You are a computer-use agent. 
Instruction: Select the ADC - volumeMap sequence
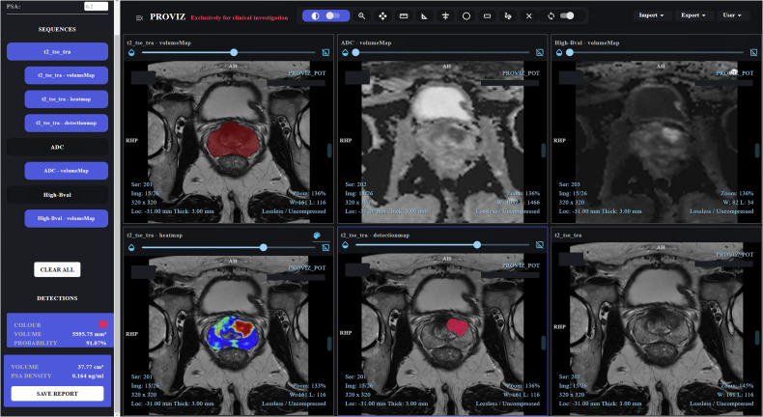click(67, 171)
